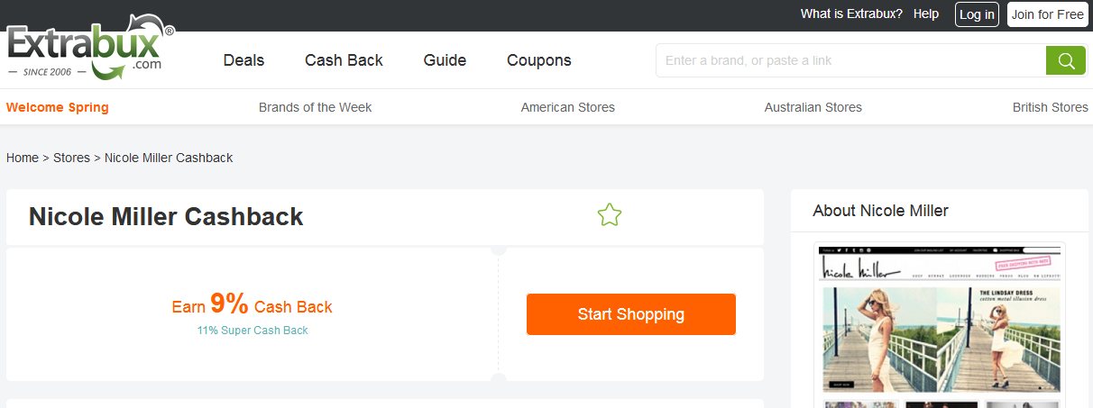Click the Log in button

[977, 14]
